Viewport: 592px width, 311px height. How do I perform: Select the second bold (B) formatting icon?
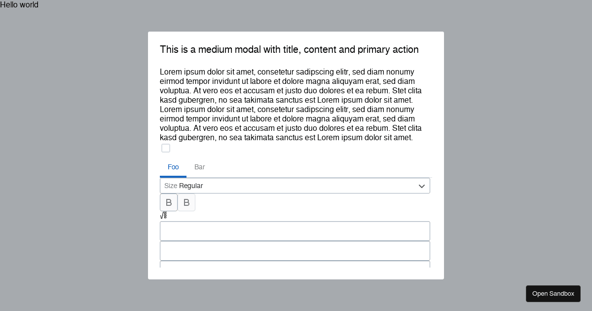[186, 202]
